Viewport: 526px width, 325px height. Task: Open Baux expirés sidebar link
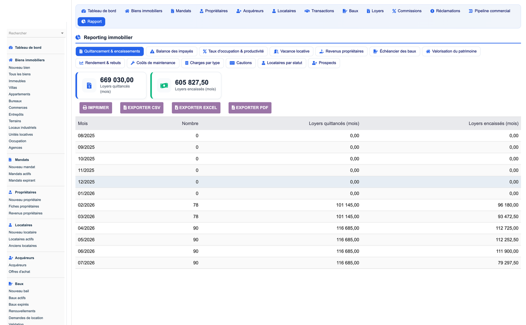19,305
